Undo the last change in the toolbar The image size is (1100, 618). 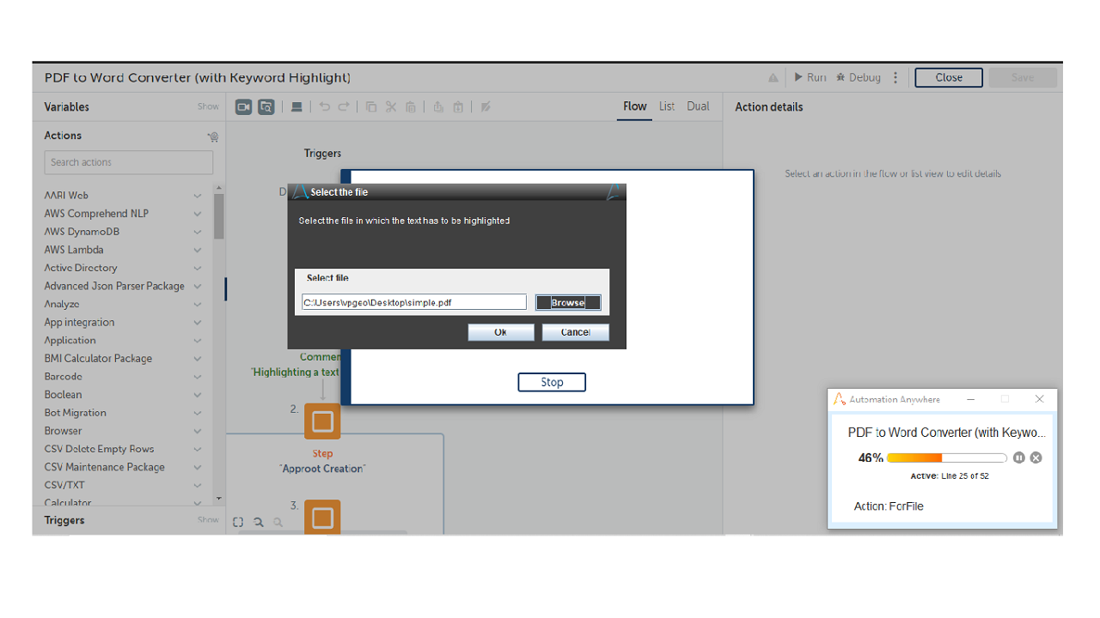pyautogui.click(x=324, y=106)
